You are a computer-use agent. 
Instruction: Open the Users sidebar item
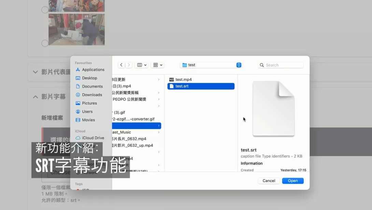click(x=84, y=111)
